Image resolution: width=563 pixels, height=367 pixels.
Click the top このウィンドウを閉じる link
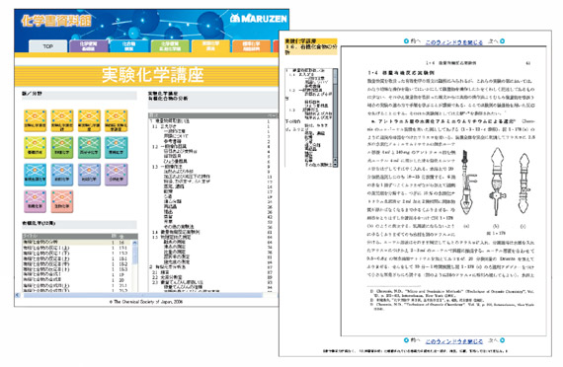(454, 42)
